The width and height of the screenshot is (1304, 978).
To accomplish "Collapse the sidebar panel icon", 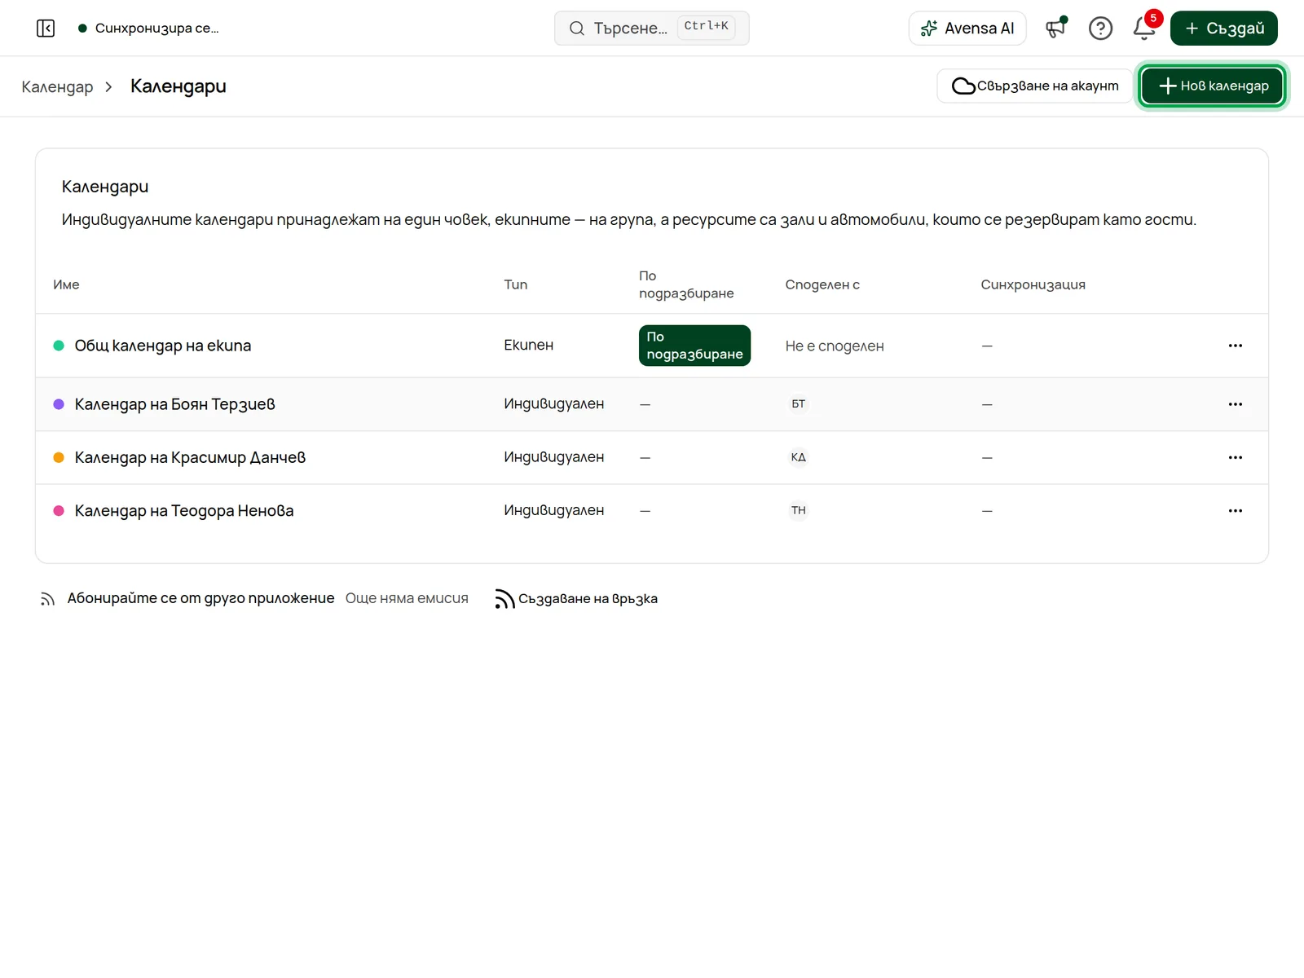I will pyautogui.click(x=46, y=29).
